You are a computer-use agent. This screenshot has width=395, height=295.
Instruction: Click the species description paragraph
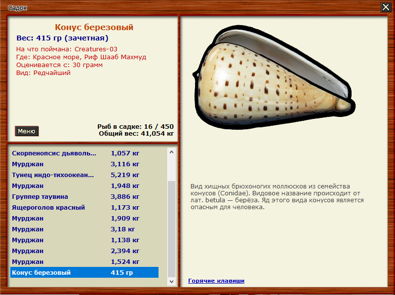pos(277,196)
